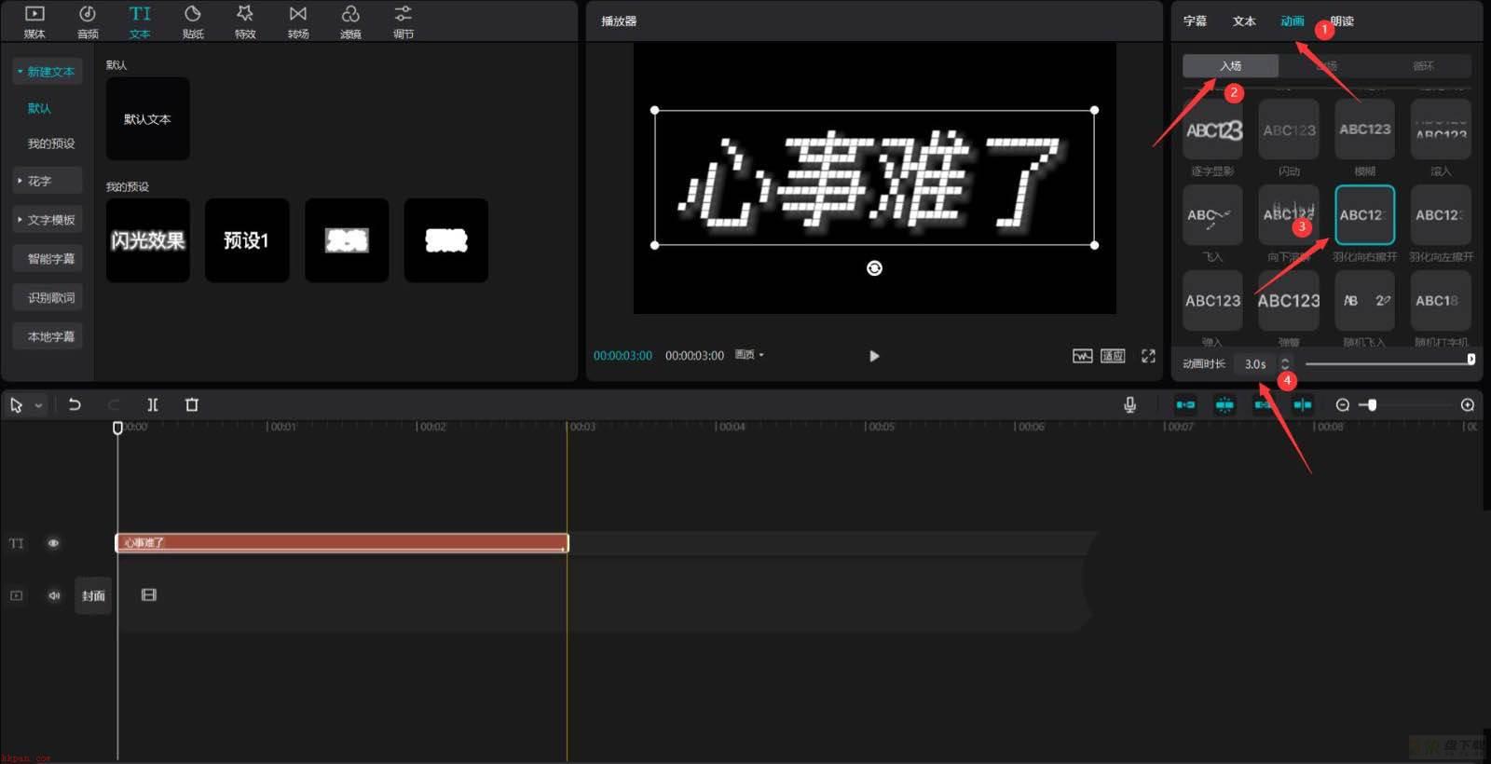Image resolution: width=1491 pixels, height=764 pixels.
Task: Switch to the 出场 exit animation sub-tab
Action: 1327,65
